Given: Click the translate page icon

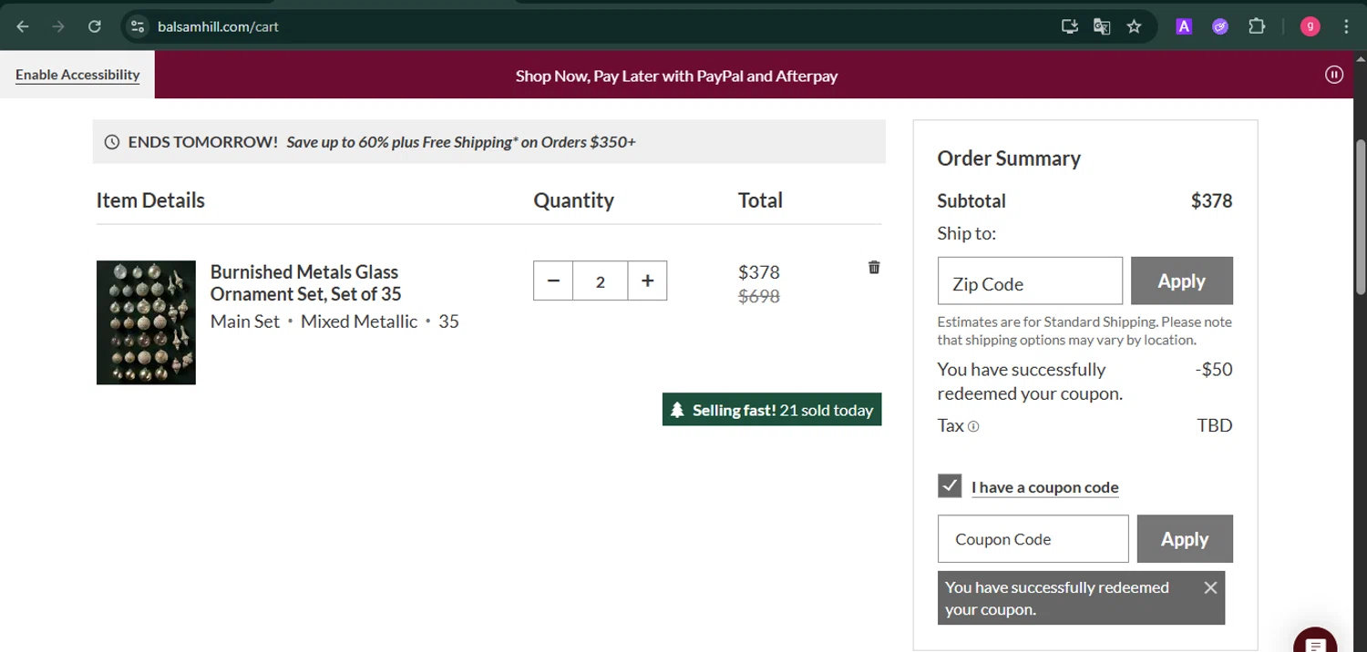Looking at the screenshot, I should pos(1102,26).
